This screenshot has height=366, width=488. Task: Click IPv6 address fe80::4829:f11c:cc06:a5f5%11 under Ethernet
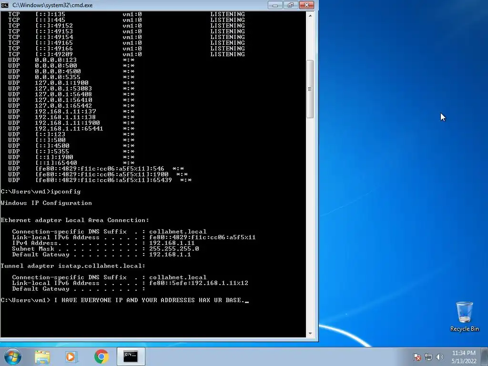(x=202, y=237)
